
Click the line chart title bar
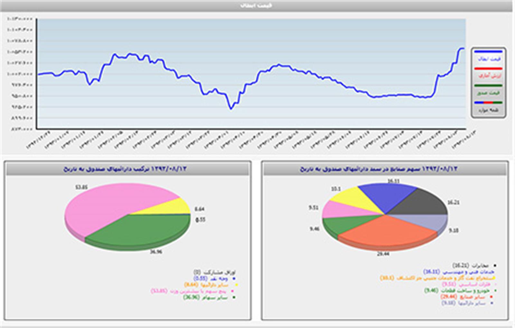coord(257,6)
